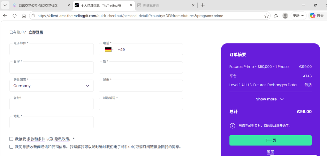
Task: Close the 自营交易公司-NEO交易社区 tab
Action: point(69,5)
